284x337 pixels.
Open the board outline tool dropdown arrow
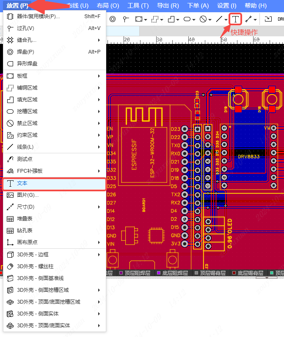pyautogui.click(x=146, y=20)
